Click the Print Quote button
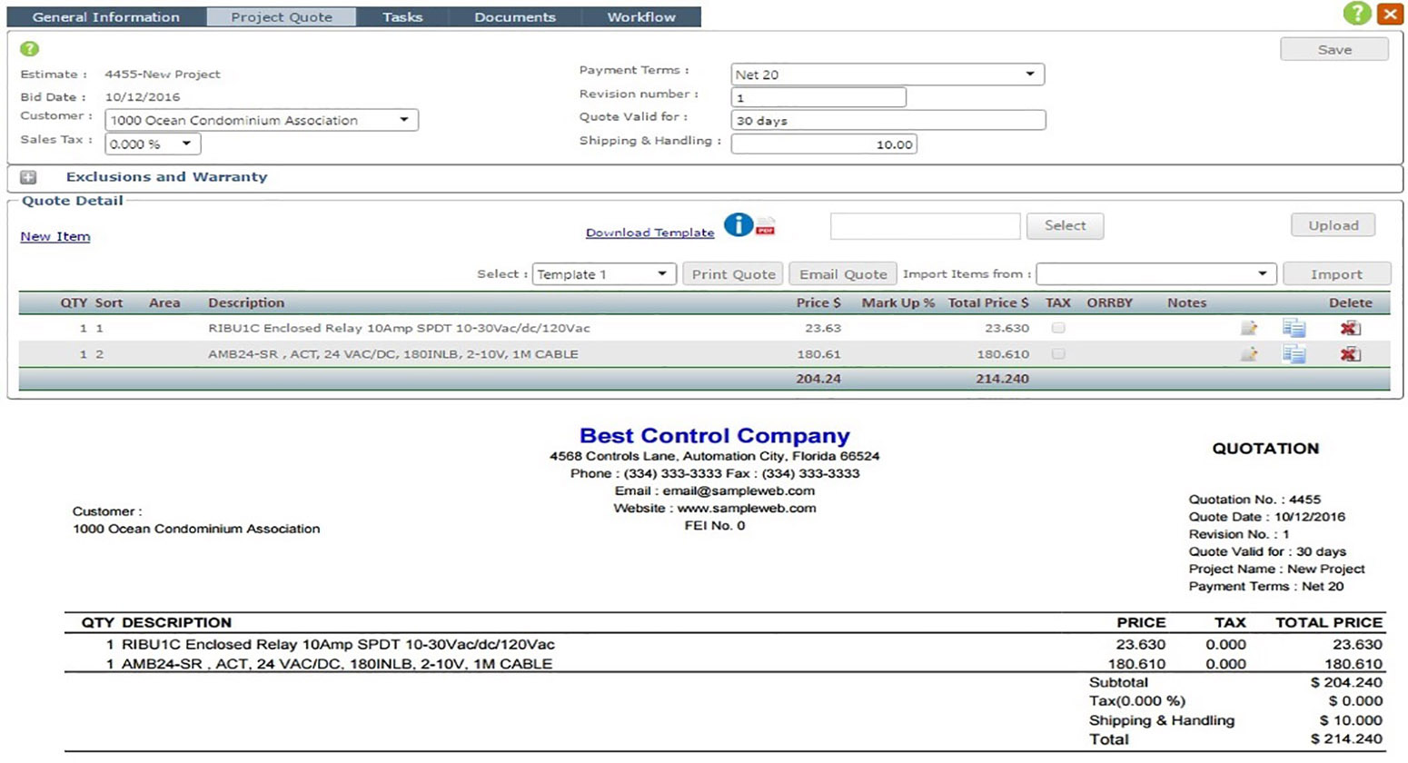Image resolution: width=1408 pixels, height=763 pixels. (x=733, y=274)
